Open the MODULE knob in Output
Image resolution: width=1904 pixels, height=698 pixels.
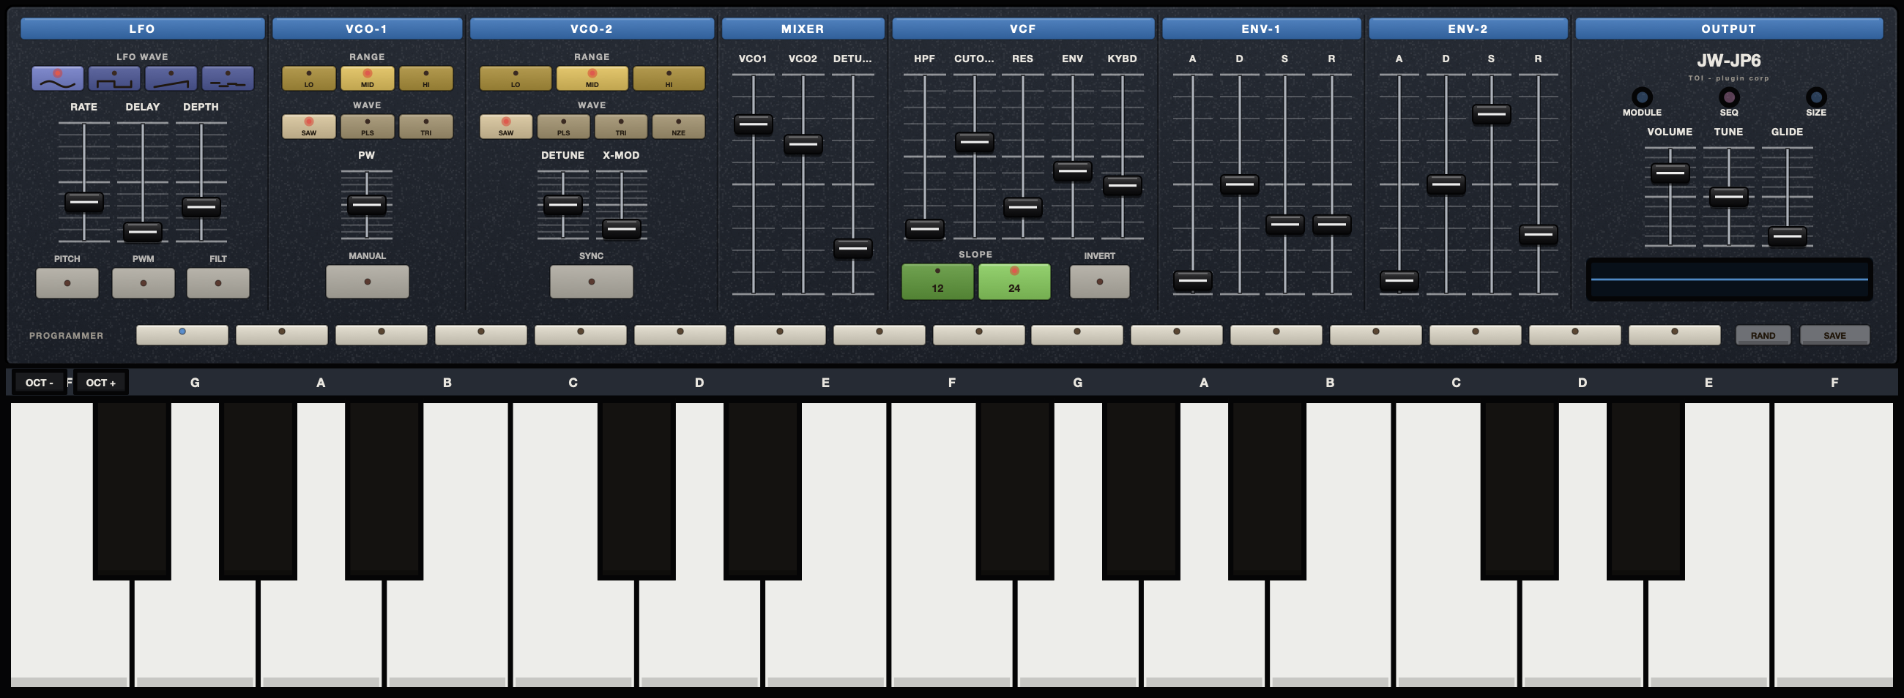tap(1642, 97)
